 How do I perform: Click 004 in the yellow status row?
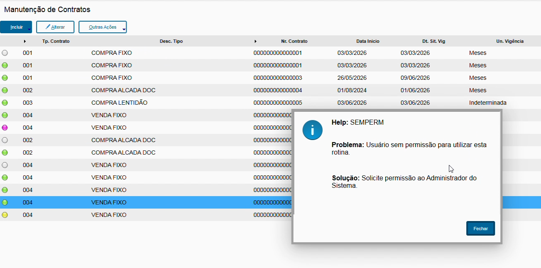(27, 215)
